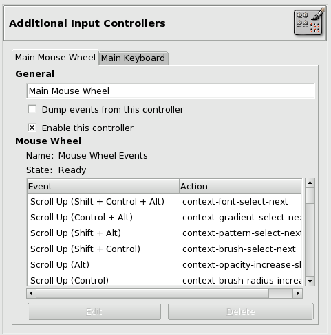This screenshot has height=335, width=331.
Task: Click the Main Mouse Wheel name field
Action: coord(171,91)
